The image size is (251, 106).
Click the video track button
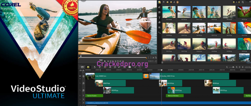pos(83,76)
